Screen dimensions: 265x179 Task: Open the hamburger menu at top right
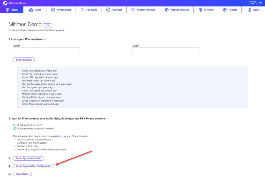(260, 3)
